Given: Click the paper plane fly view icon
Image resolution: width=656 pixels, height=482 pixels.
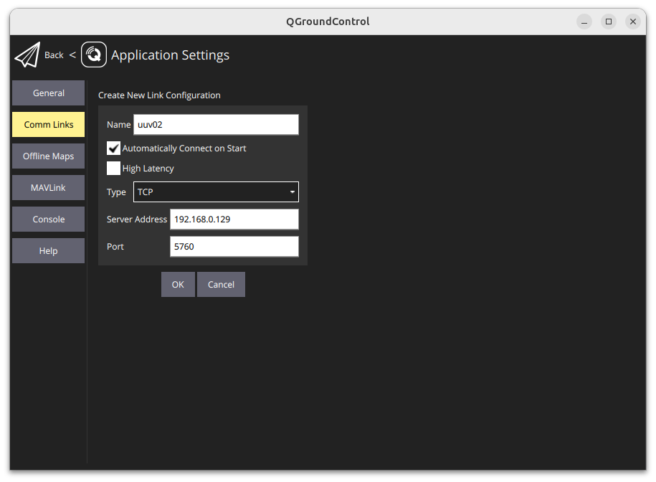Looking at the screenshot, I should coord(28,55).
